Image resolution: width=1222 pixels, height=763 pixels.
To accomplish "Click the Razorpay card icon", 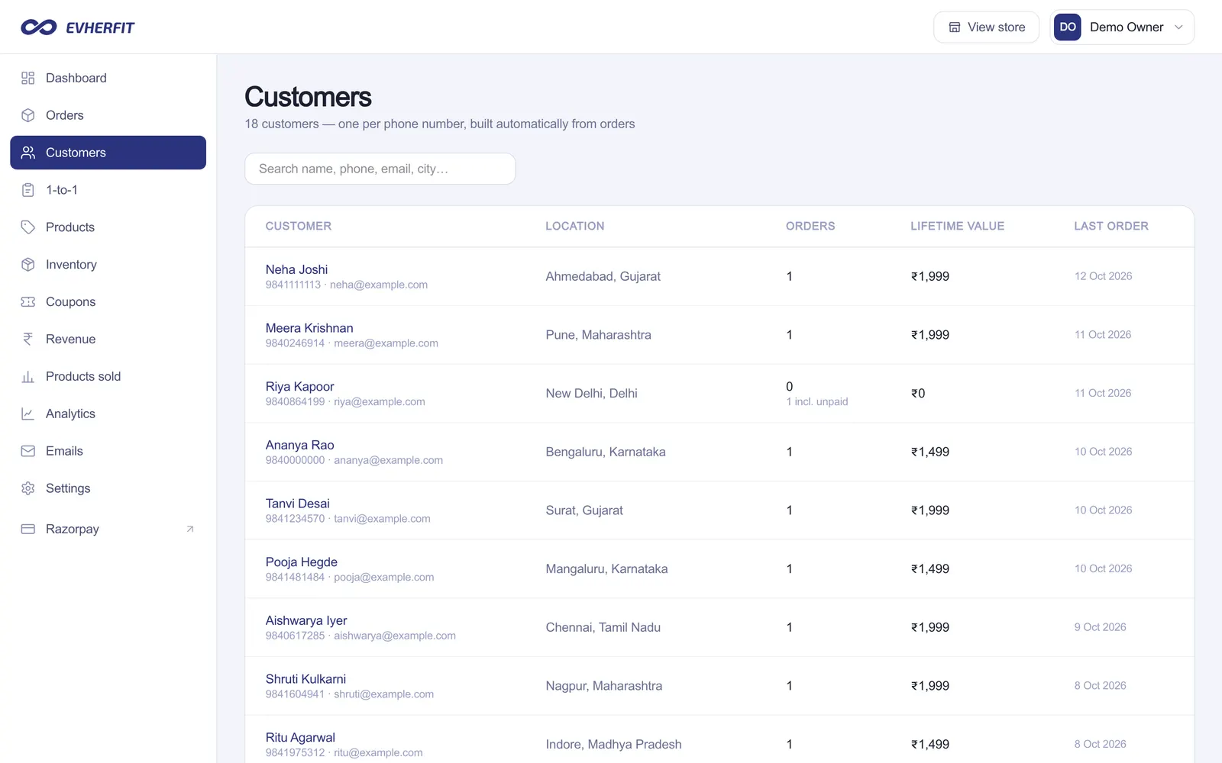I will point(28,529).
